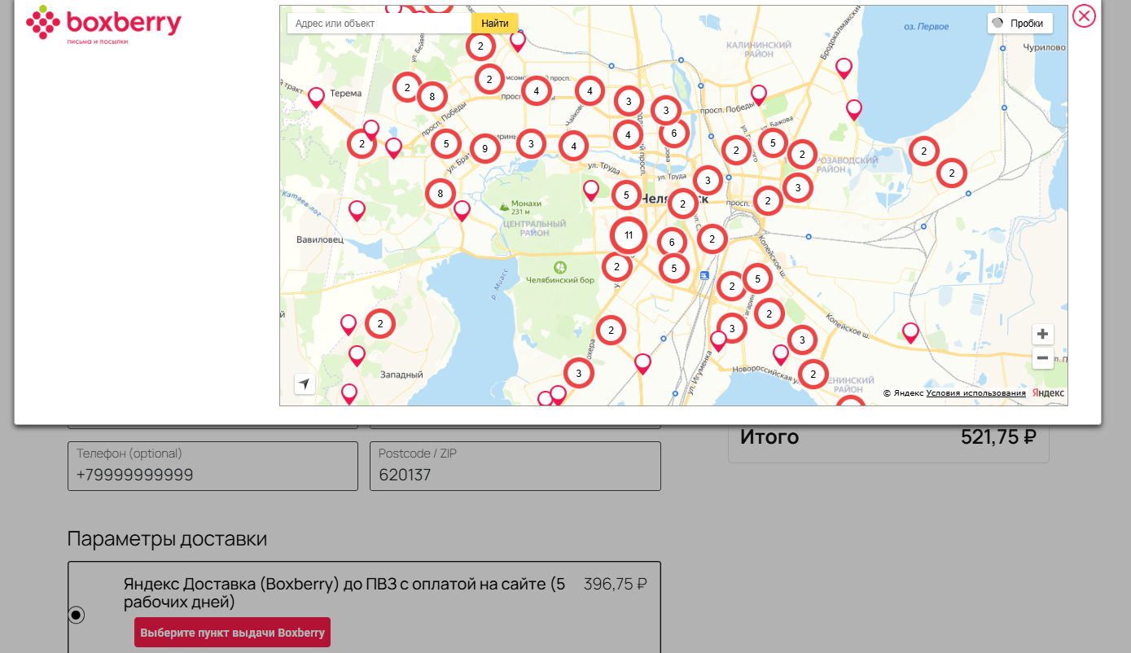Click the Параметры доставки heading
Image resolution: width=1131 pixels, height=653 pixels.
pyautogui.click(x=167, y=539)
